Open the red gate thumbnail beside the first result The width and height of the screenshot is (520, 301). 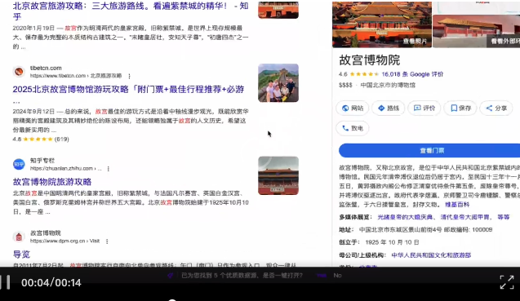[278, 10]
